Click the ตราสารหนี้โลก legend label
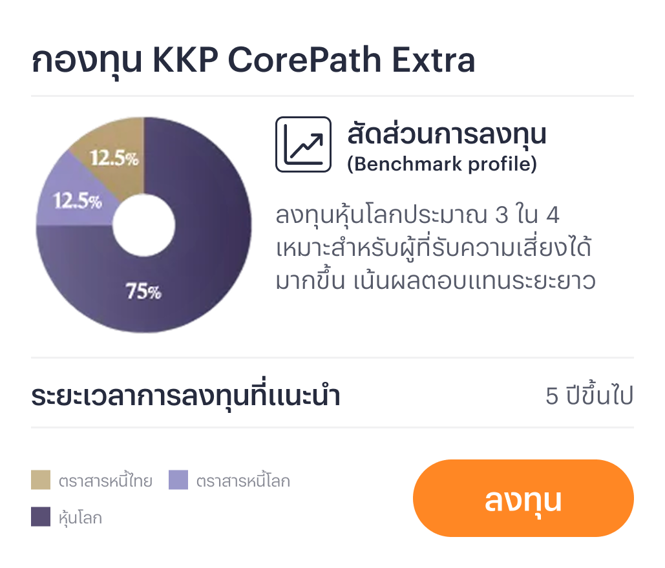665x568 pixels. [x=243, y=481]
